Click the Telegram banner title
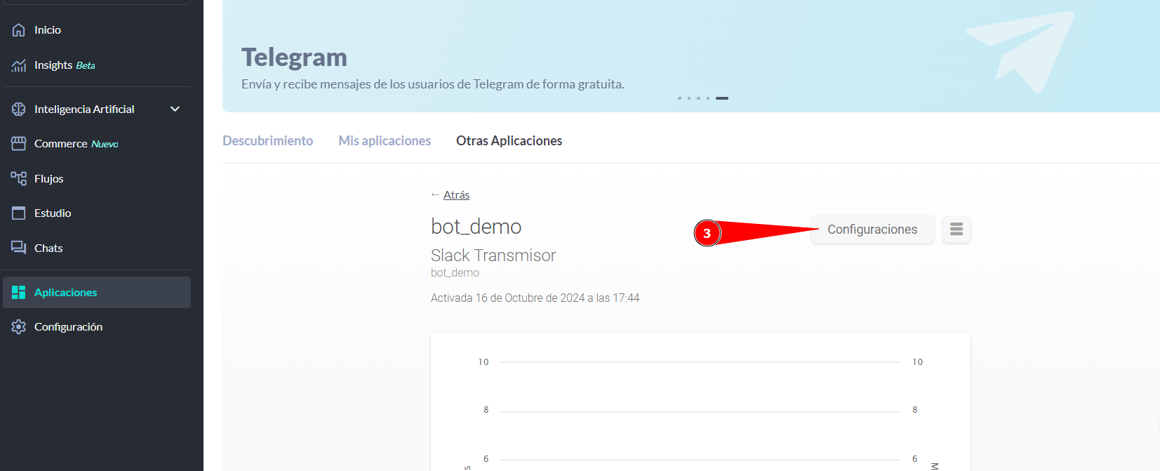Image resolution: width=1160 pixels, height=471 pixels. (x=294, y=58)
